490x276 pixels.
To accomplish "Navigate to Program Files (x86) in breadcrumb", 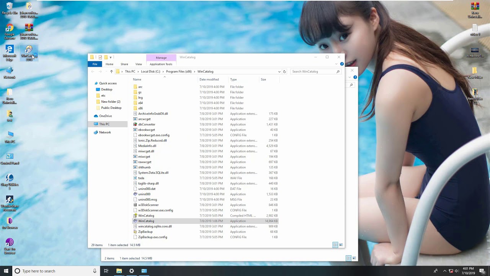I will [179, 72].
